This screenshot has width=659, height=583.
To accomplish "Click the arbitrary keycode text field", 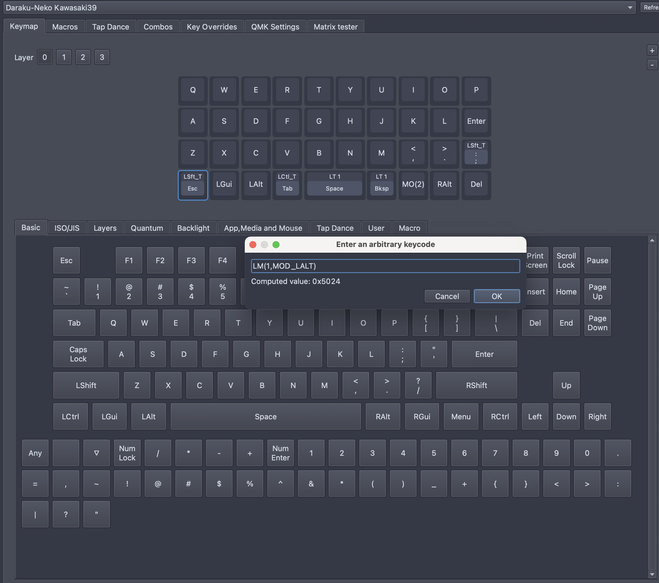I will [385, 266].
